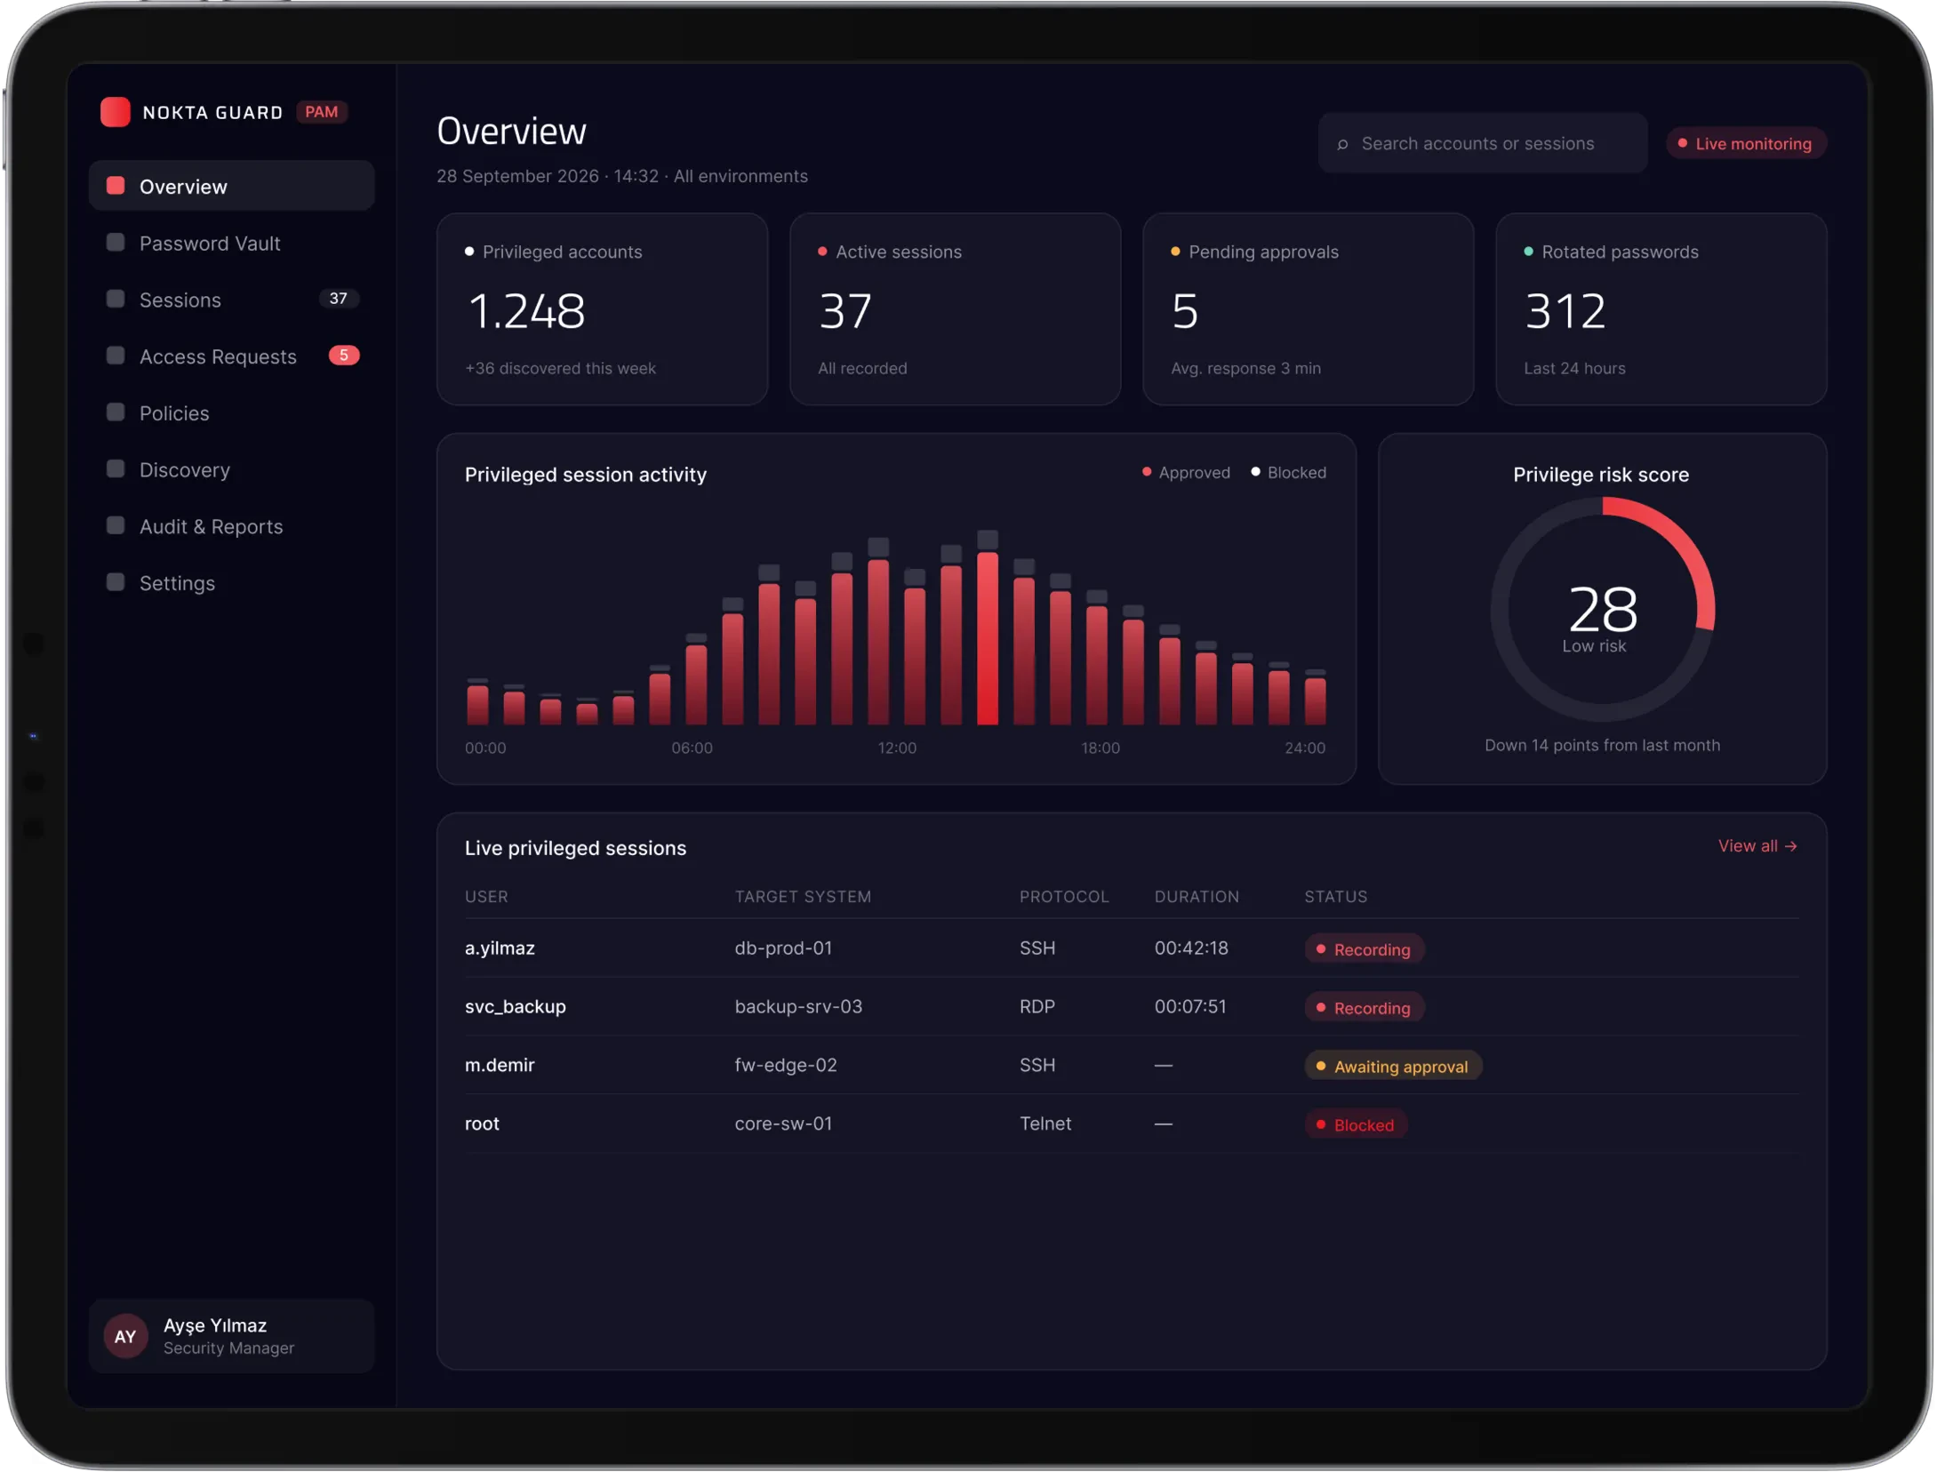Open the Sessions sidebar icon

[x=116, y=299]
